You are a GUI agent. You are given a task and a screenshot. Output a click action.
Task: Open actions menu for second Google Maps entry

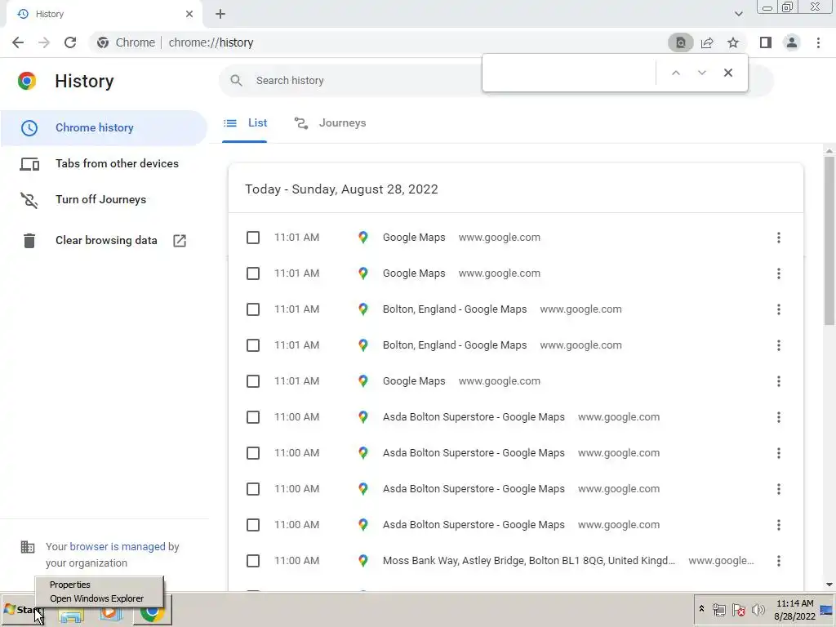coord(778,273)
